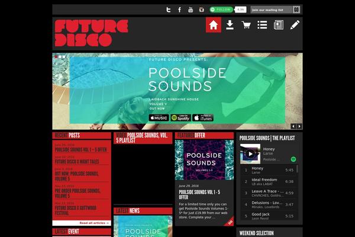Select the third slider dot indicator
355x237 pixels.
64,57
